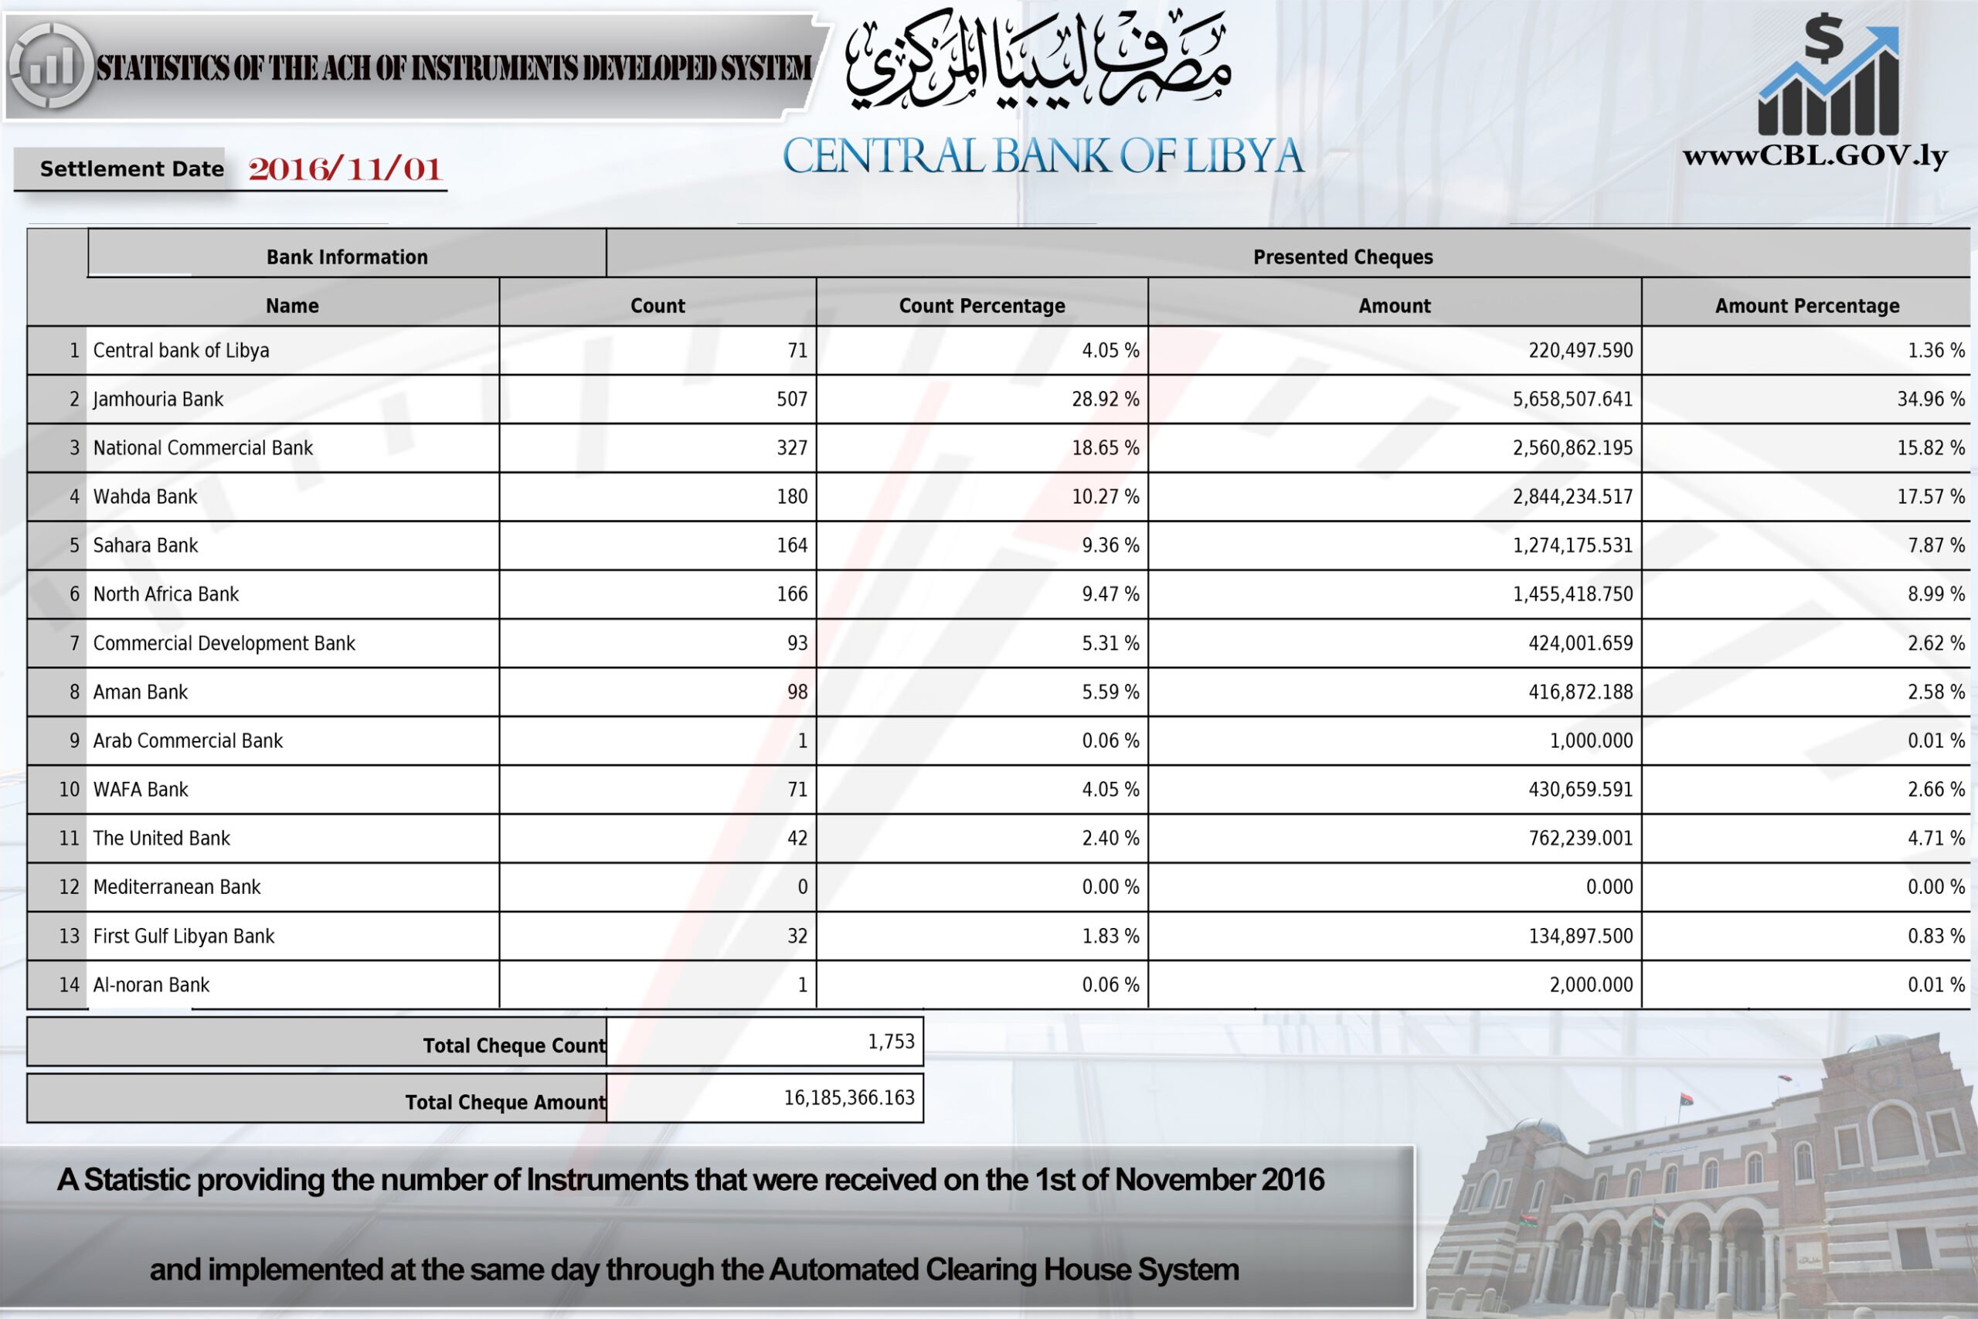Click National Commercial Bank count 327
This screenshot has width=1978, height=1319.
point(791,447)
